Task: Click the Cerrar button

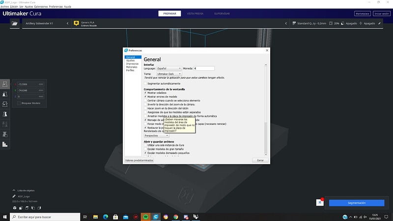Action: coord(260,161)
